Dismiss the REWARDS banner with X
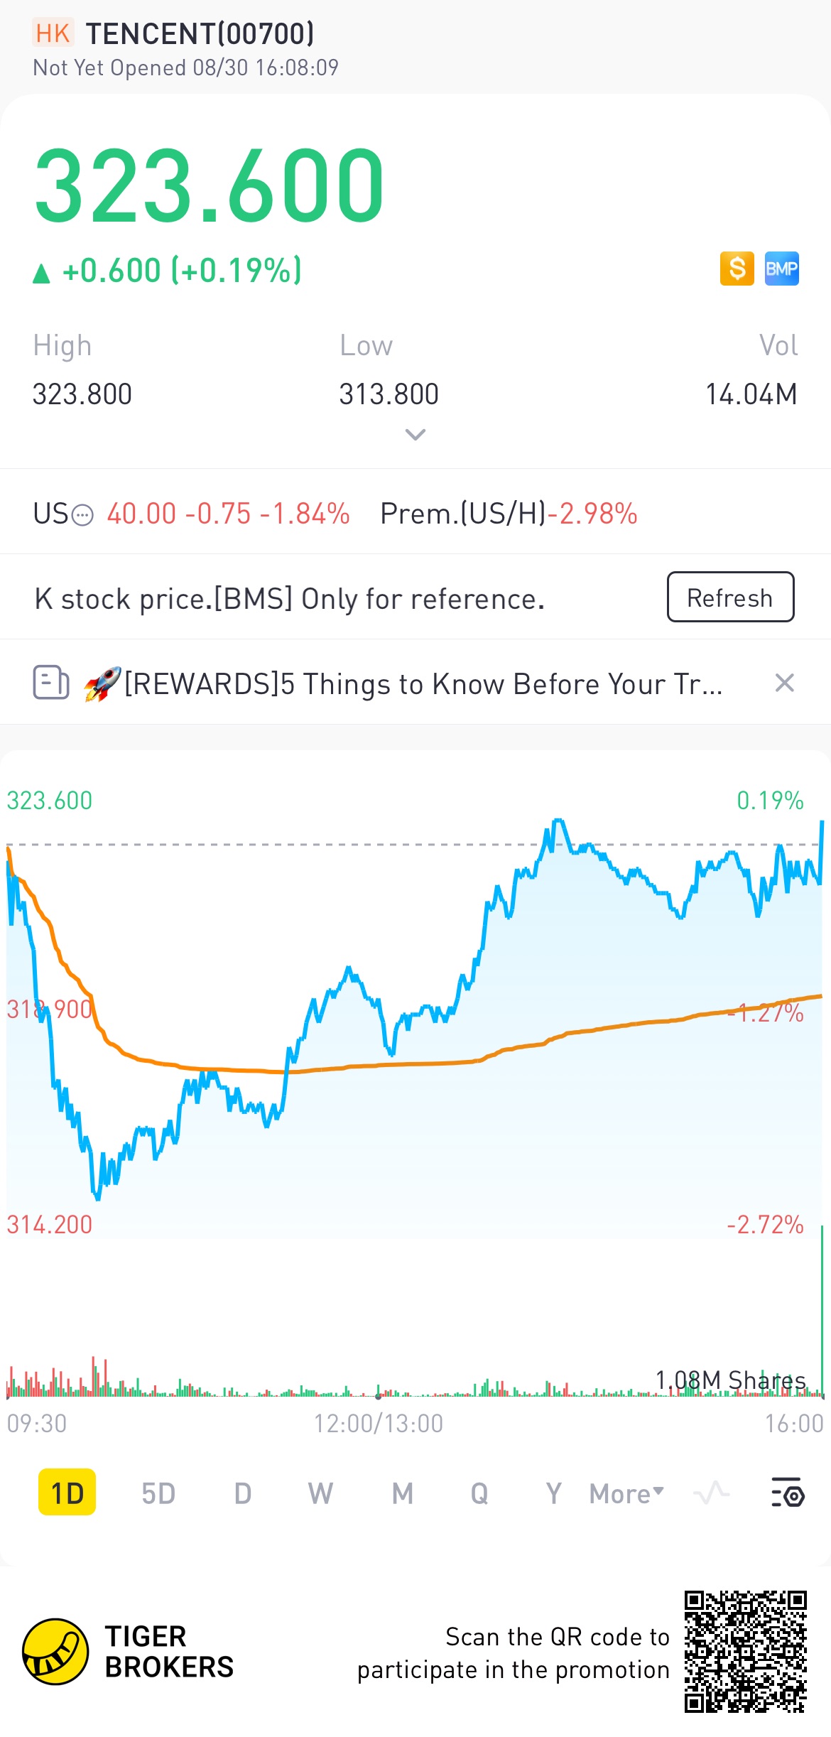 [x=784, y=683]
